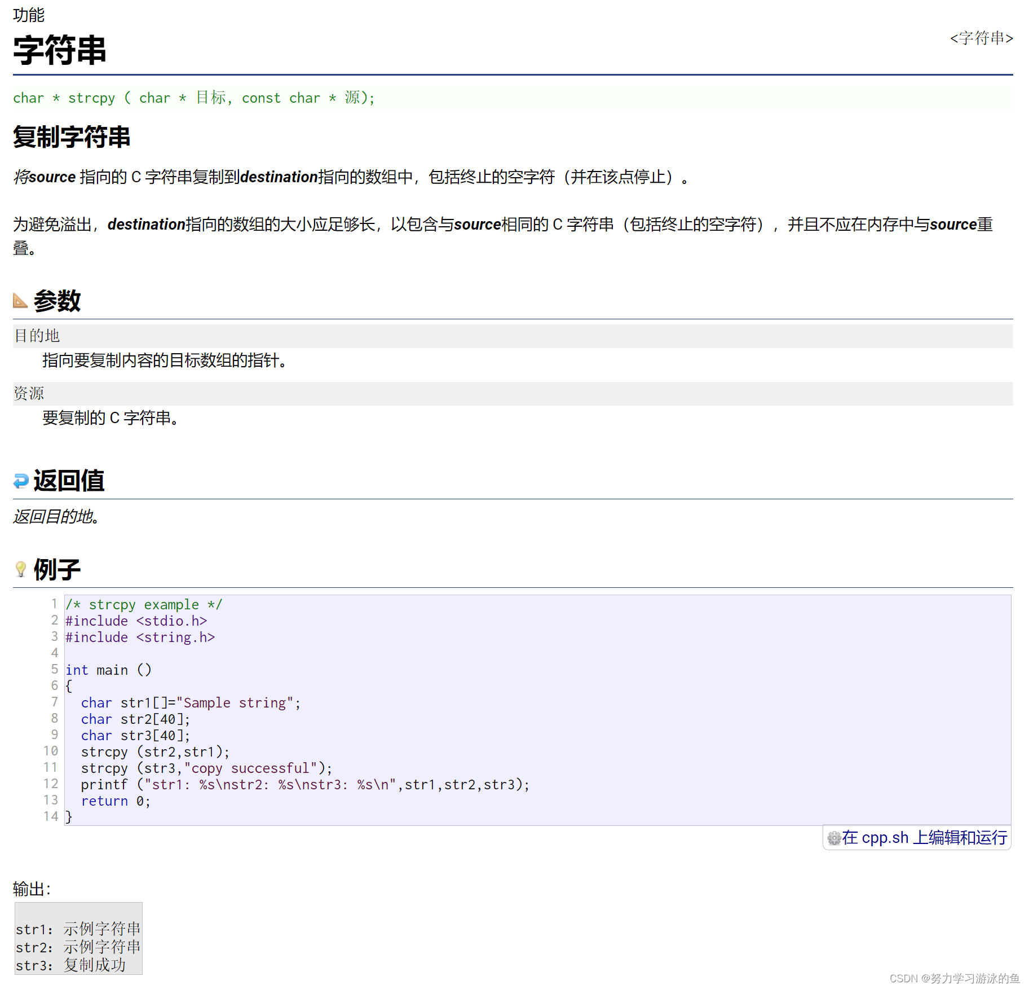Click the lightbulb icon next to 例子
This screenshot has height=989, width=1029.
[x=21, y=569]
